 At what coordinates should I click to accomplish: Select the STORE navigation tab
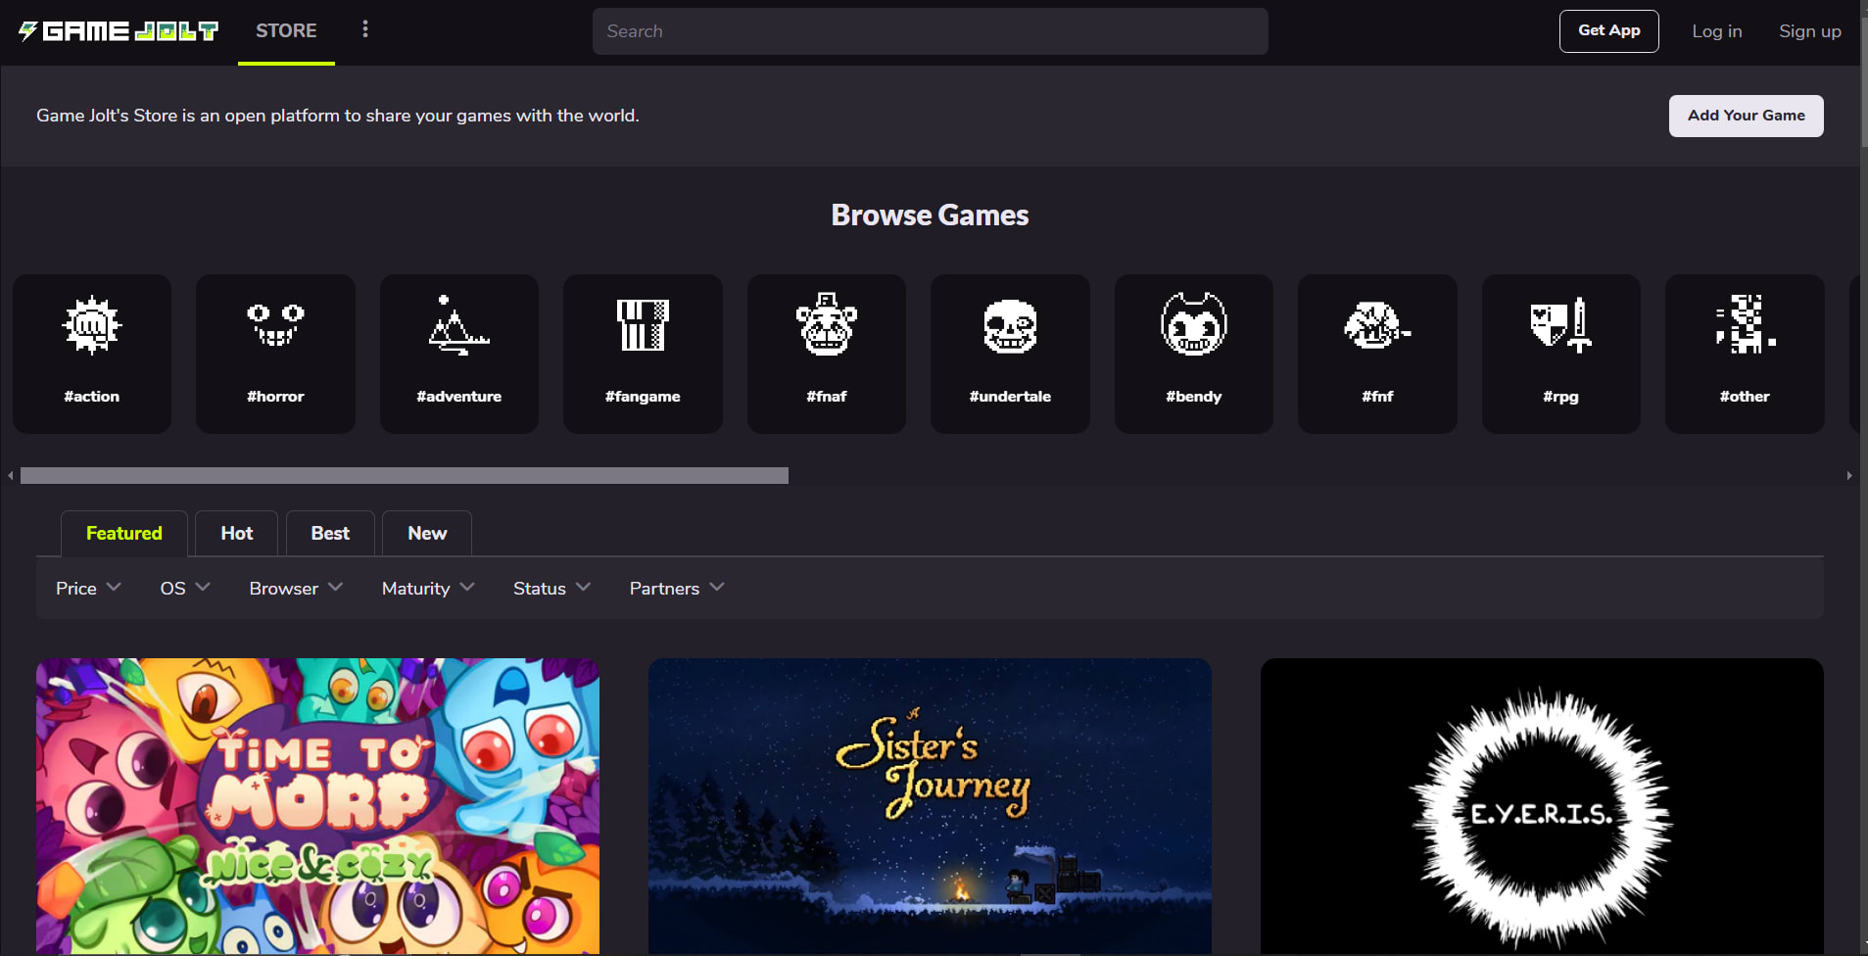pos(286,31)
